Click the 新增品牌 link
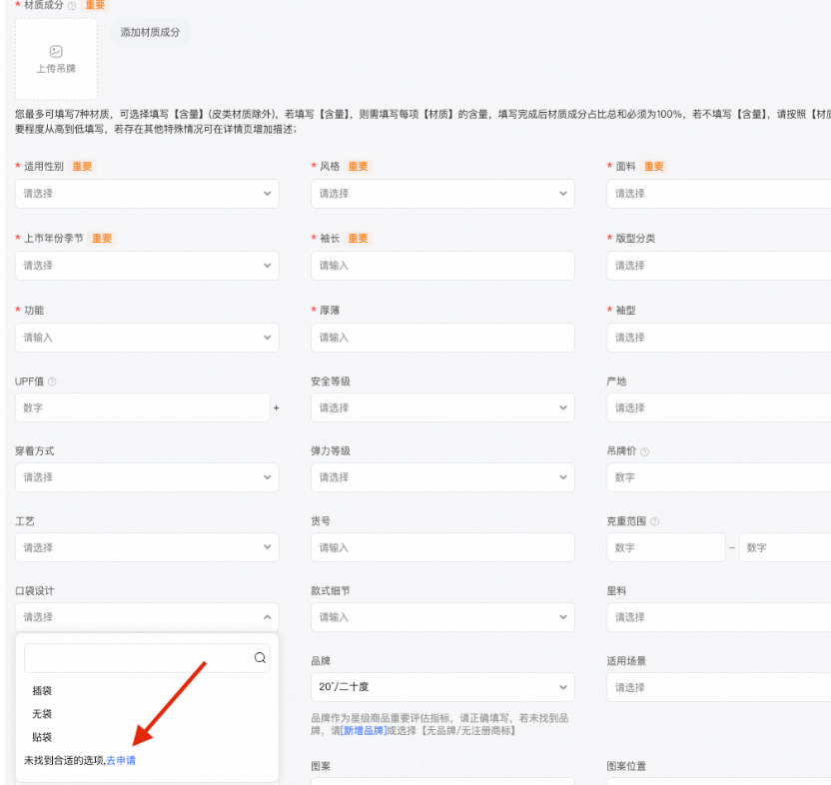This screenshot has width=831, height=785. pyautogui.click(x=364, y=730)
